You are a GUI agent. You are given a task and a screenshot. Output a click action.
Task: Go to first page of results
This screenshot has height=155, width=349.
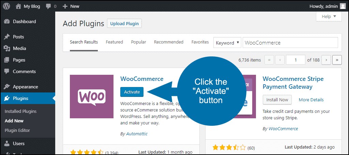pyautogui.click(x=269, y=60)
